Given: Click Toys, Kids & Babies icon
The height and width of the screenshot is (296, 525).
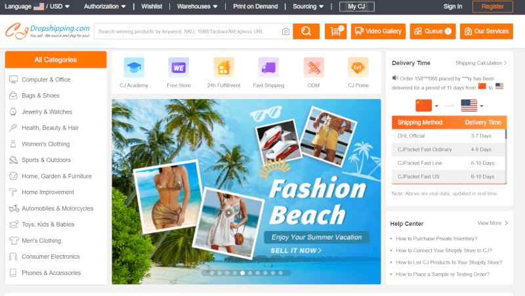Looking at the screenshot, I should [14, 224].
